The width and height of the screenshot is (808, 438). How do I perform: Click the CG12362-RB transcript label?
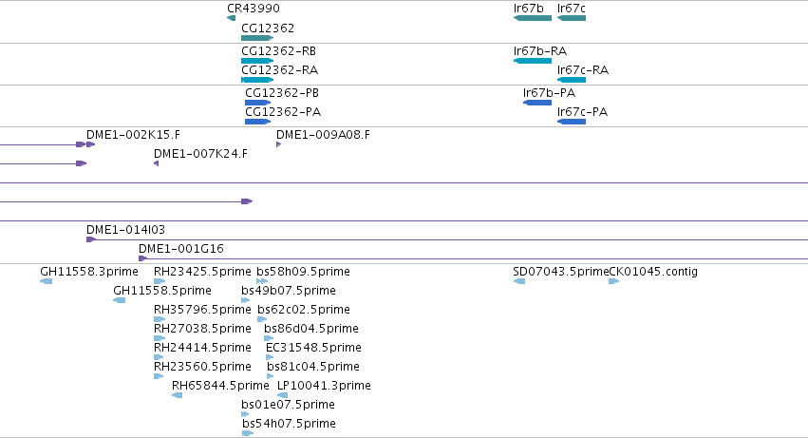pos(279,51)
